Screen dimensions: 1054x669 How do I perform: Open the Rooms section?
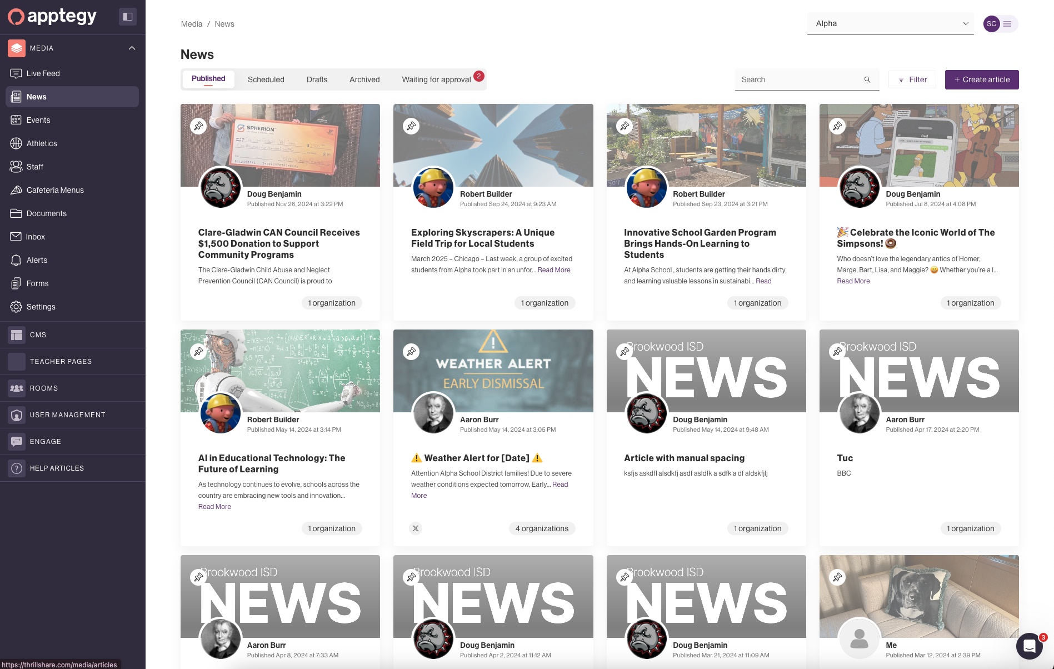point(73,388)
